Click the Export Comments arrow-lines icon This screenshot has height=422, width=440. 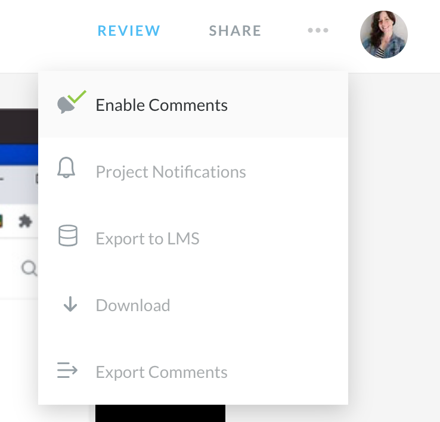coord(67,371)
